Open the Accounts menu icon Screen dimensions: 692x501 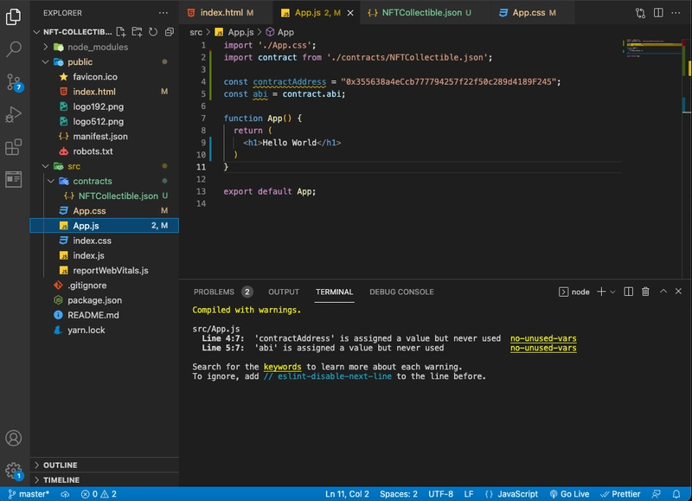(x=13, y=438)
